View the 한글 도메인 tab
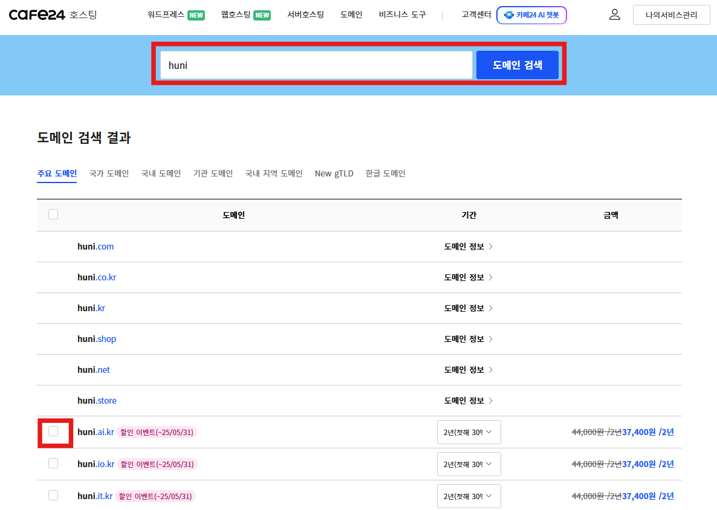The width and height of the screenshot is (717, 510). tap(385, 173)
